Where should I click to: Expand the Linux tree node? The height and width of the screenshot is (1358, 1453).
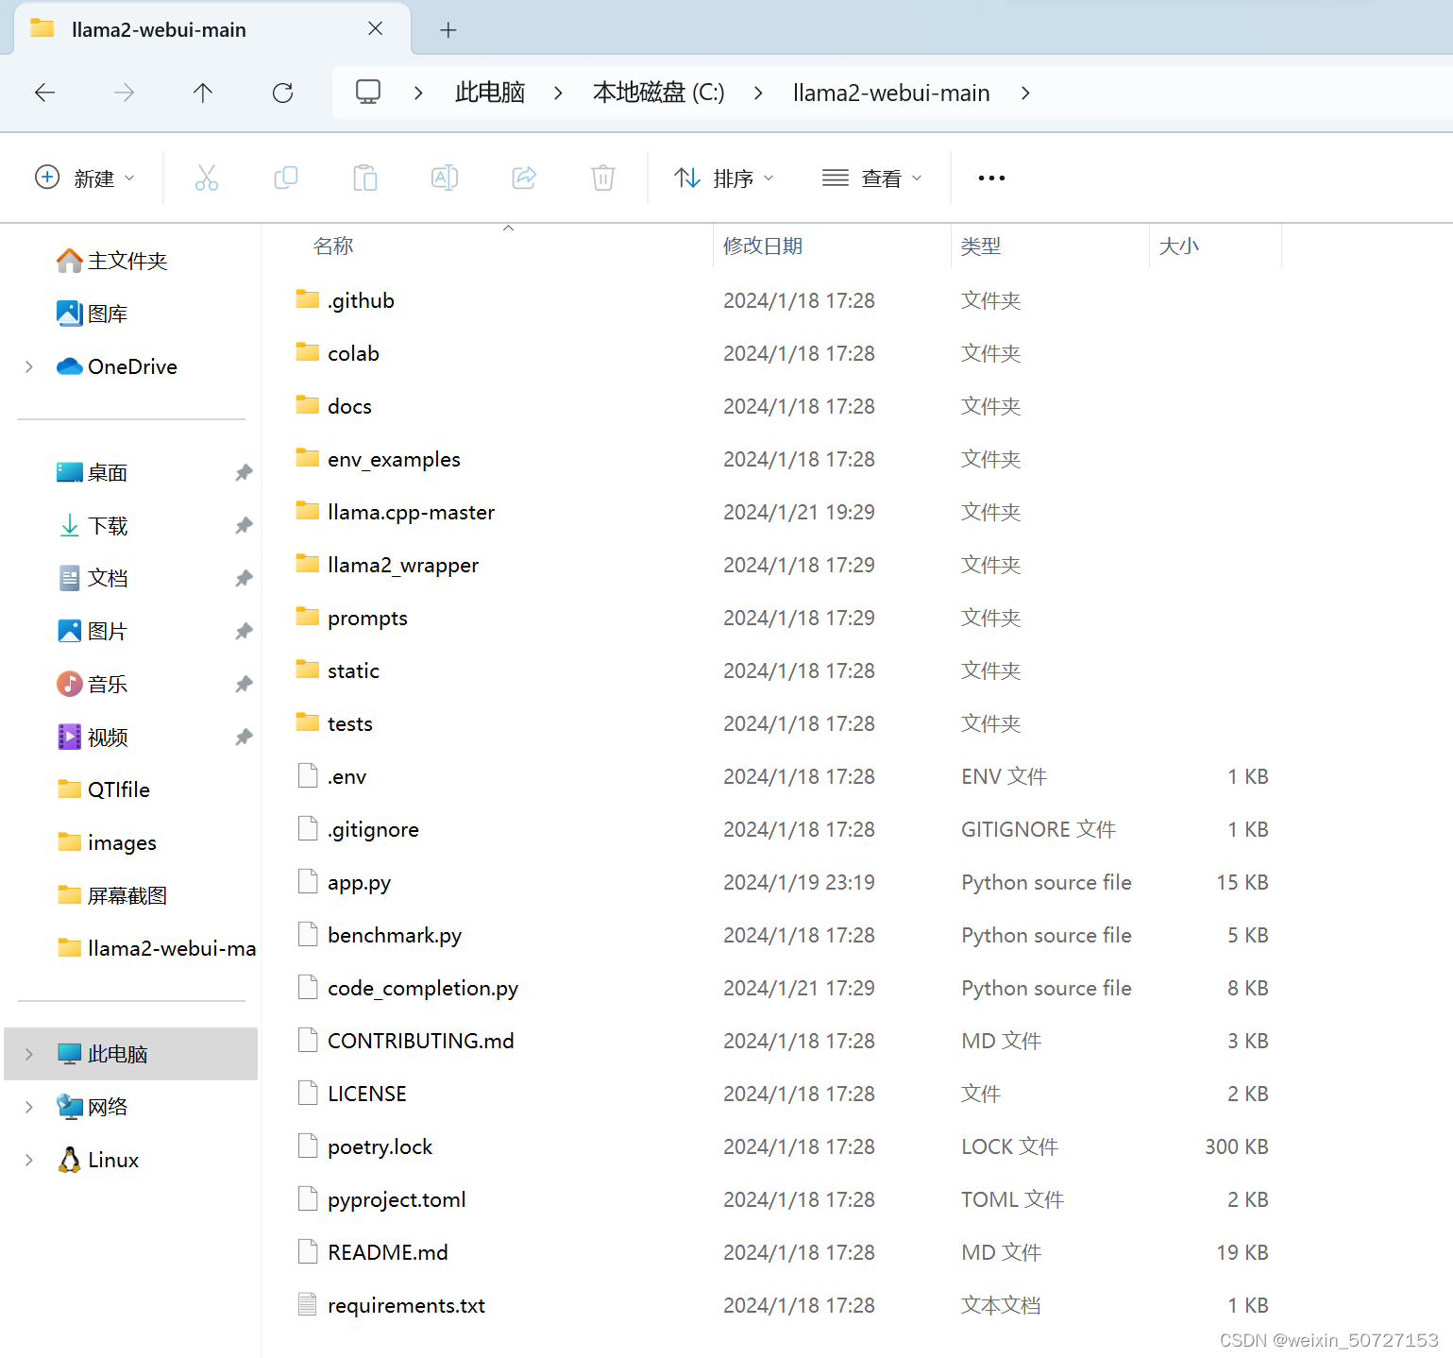tap(29, 1160)
